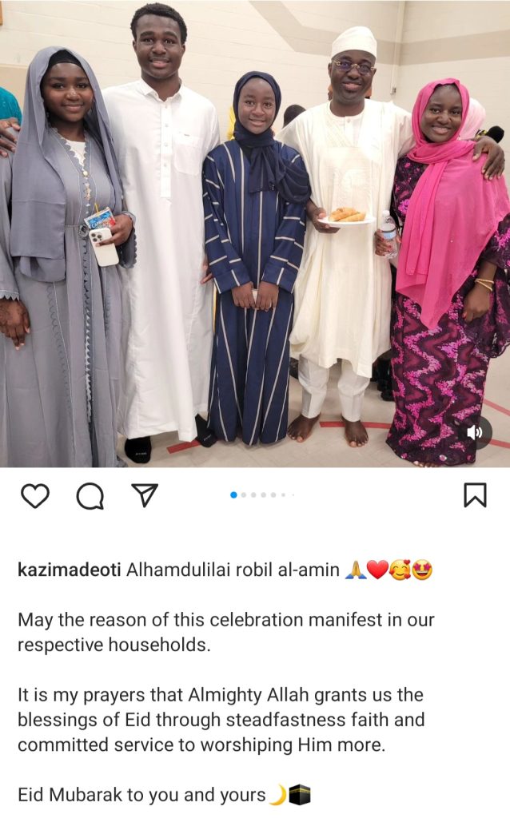Share the post using the paper plane icon
Image resolution: width=510 pixels, height=818 pixels.
(145, 495)
